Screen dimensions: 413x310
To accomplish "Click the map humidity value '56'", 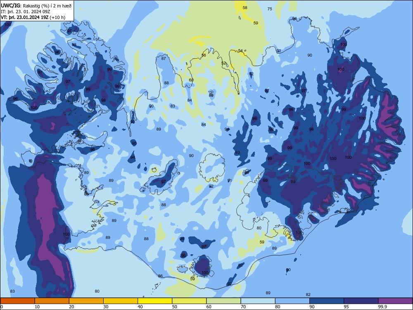I will (204, 55).
